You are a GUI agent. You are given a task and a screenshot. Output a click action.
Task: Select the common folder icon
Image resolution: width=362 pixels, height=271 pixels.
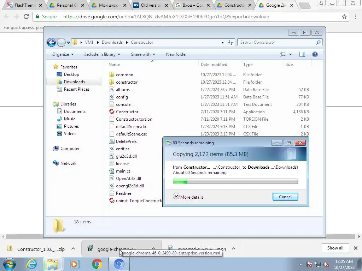(111, 75)
